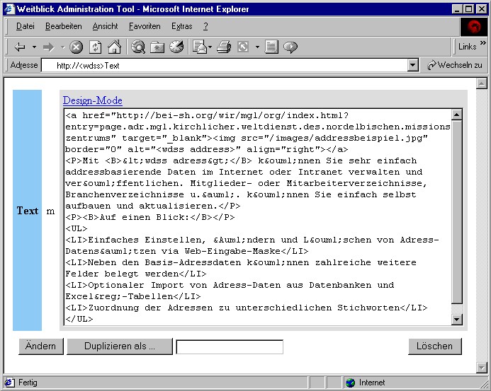Viewport: 491px width, 391px height.
Task: Expand the Links toolbar chevron
Action: point(483,43)
